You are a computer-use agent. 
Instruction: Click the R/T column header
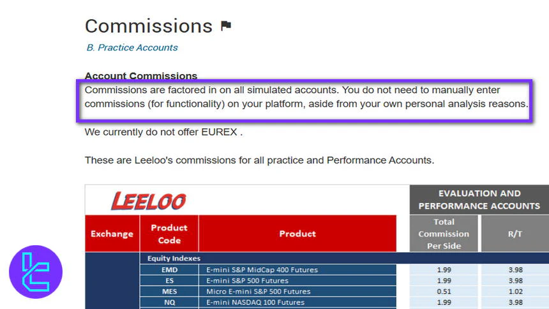515,234
